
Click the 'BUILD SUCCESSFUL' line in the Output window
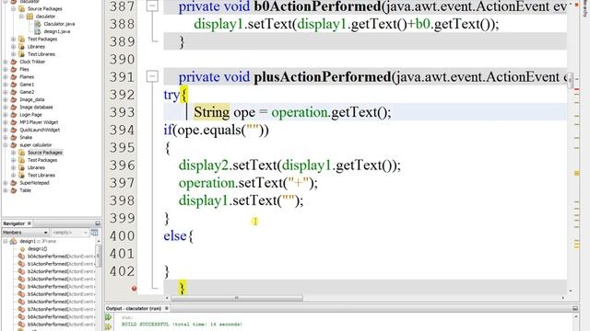coord(182,325)
